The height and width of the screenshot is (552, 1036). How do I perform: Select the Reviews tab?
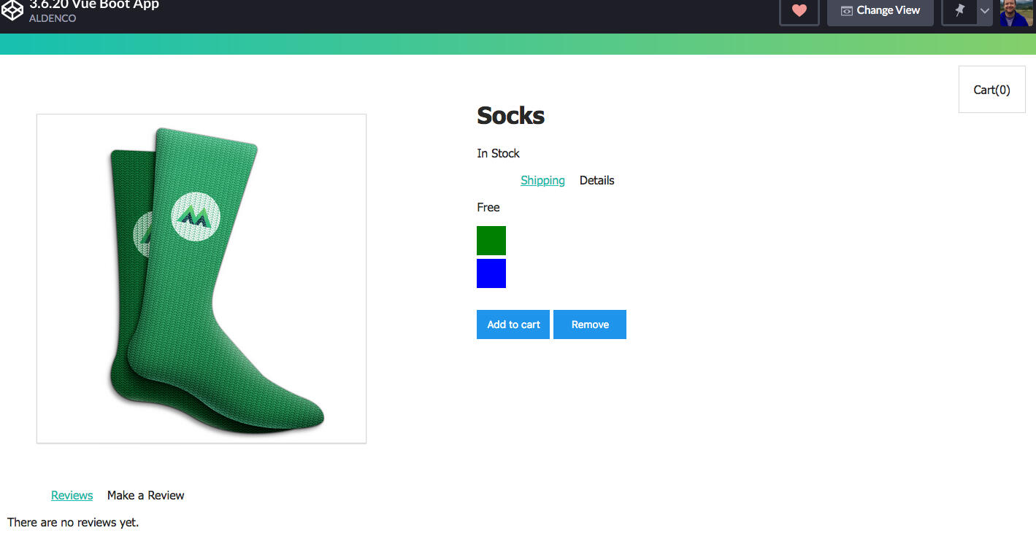[72, 495]
